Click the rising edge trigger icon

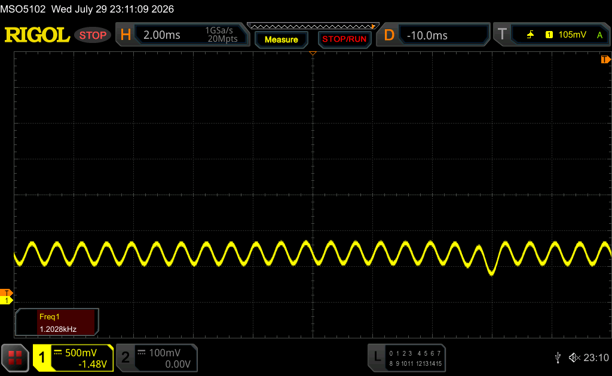(530, 35)
